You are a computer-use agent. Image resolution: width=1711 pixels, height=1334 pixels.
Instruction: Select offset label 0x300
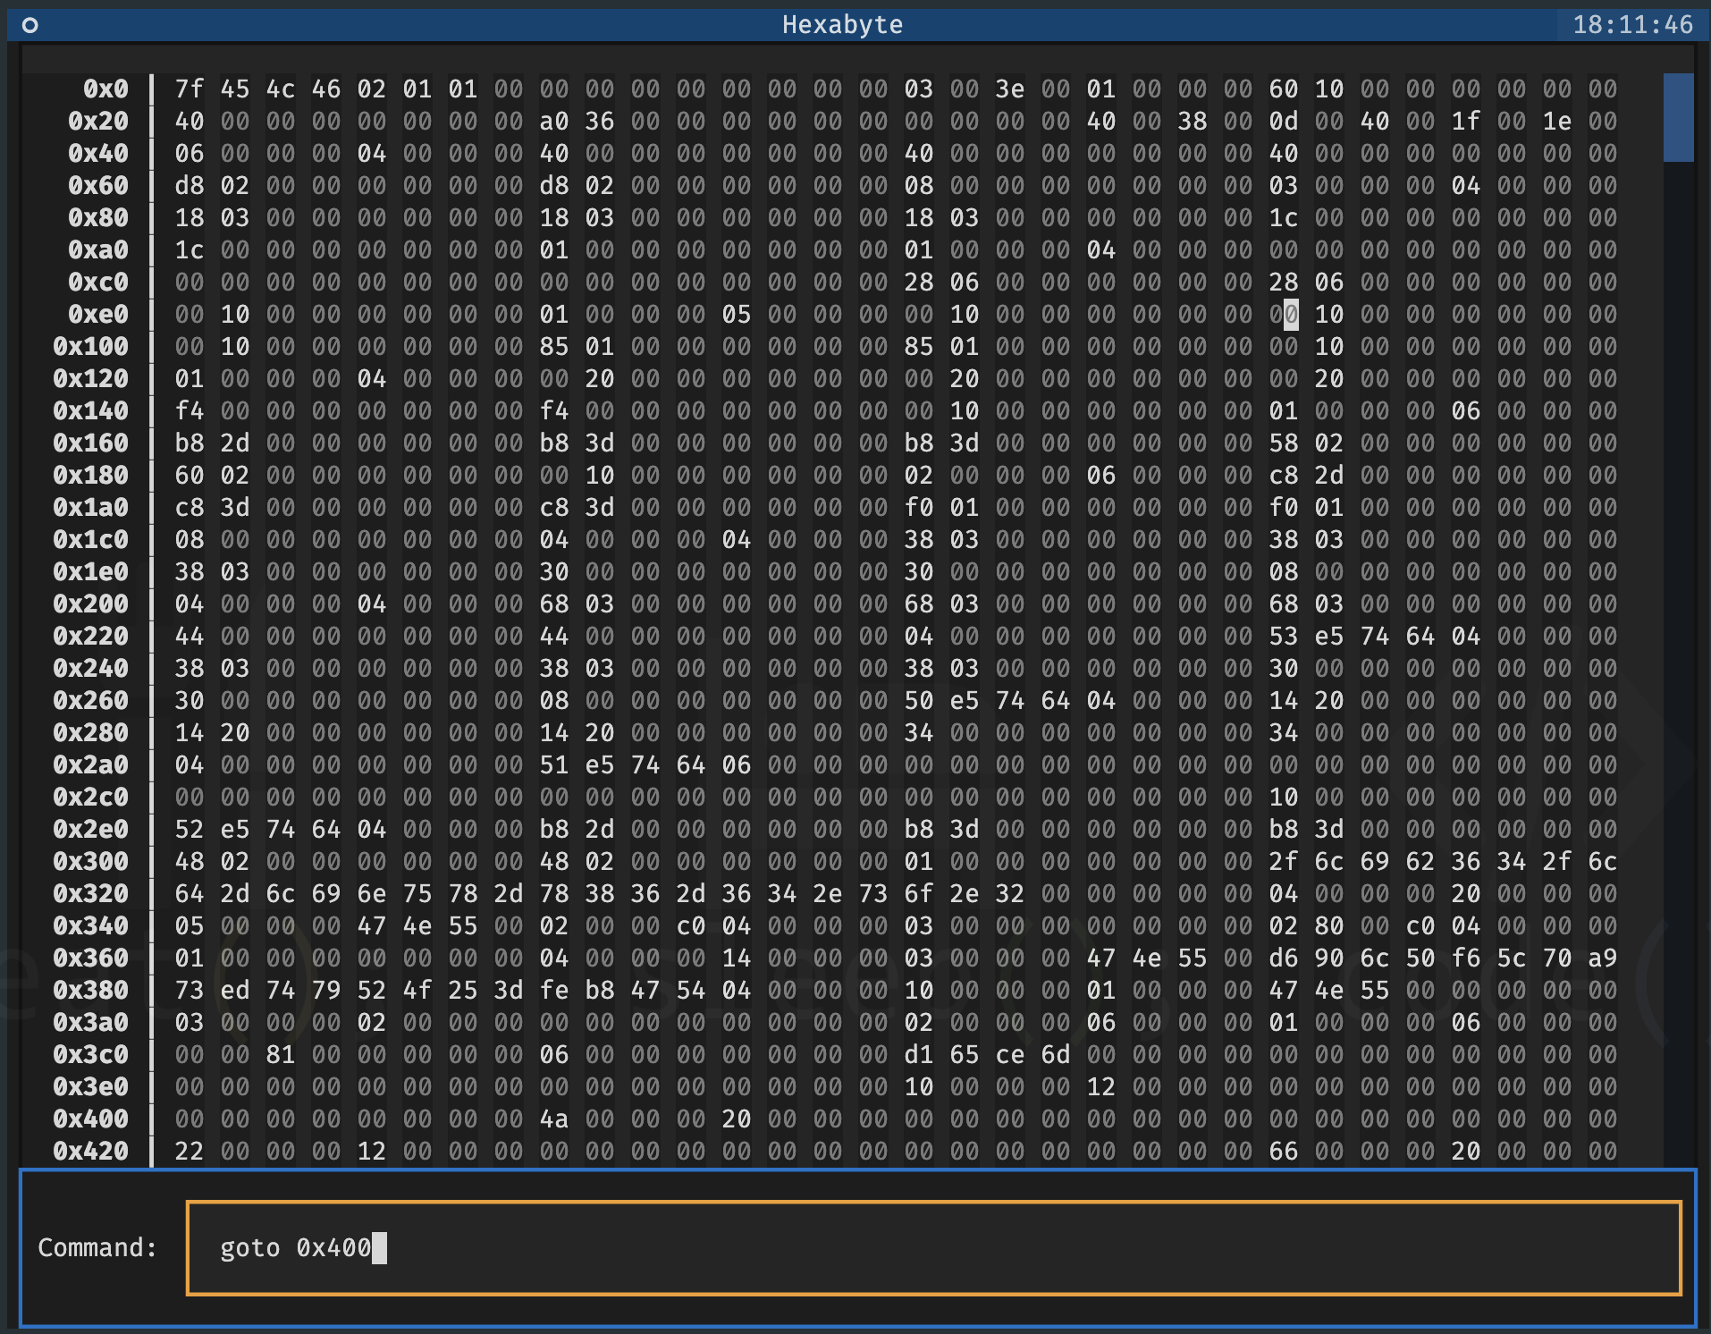(x=91, y=861)
